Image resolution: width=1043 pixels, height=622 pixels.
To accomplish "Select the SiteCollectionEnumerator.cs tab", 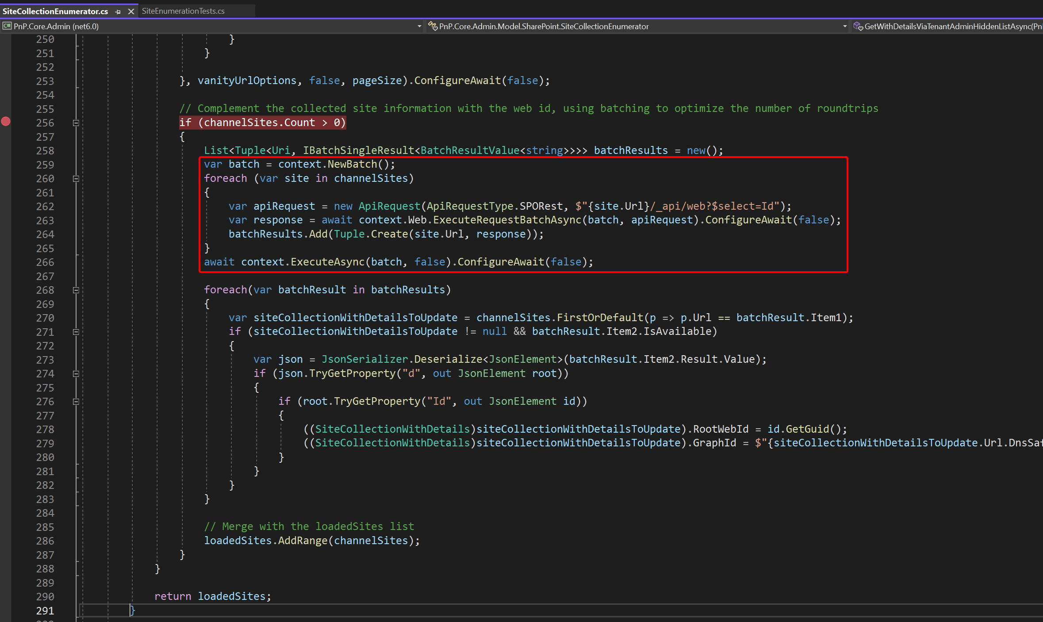I will point(55,11).
